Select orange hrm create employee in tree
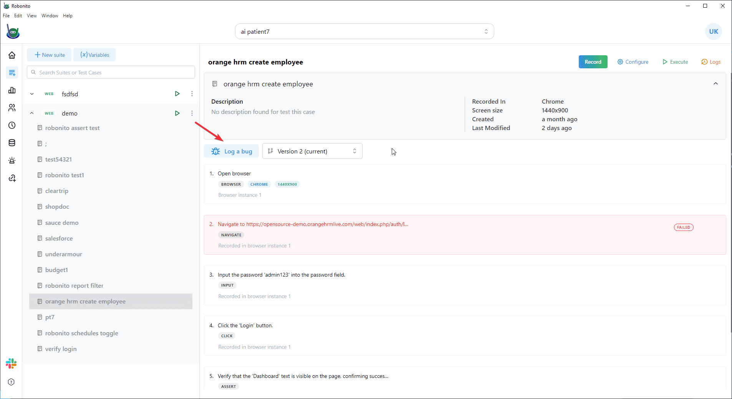Viewport: 732px width, 399px height. point(111,301)
